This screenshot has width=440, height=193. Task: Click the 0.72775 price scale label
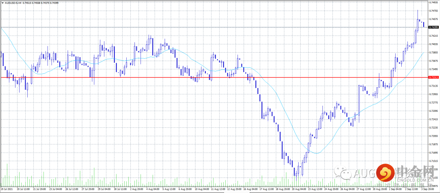point(433,103)
